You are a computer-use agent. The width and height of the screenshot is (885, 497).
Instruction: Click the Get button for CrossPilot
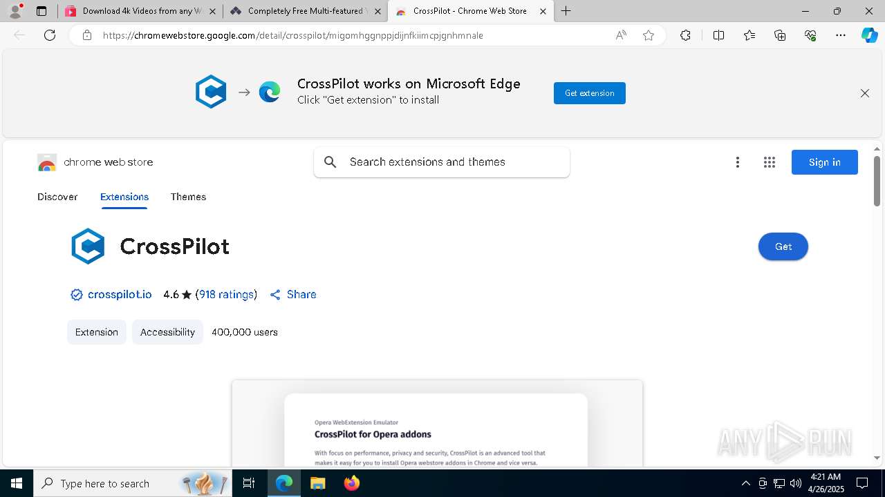(x=783, y=246)
